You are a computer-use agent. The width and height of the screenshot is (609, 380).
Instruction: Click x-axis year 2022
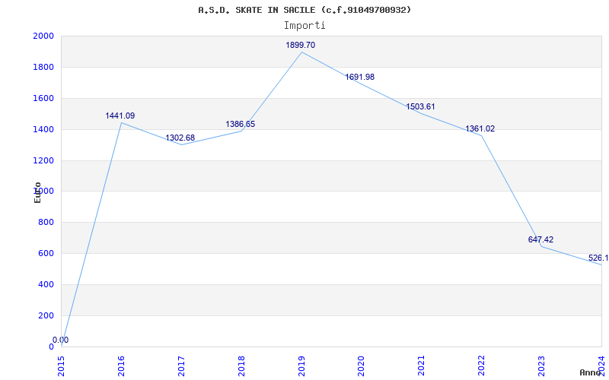click(x=482, y=366)
